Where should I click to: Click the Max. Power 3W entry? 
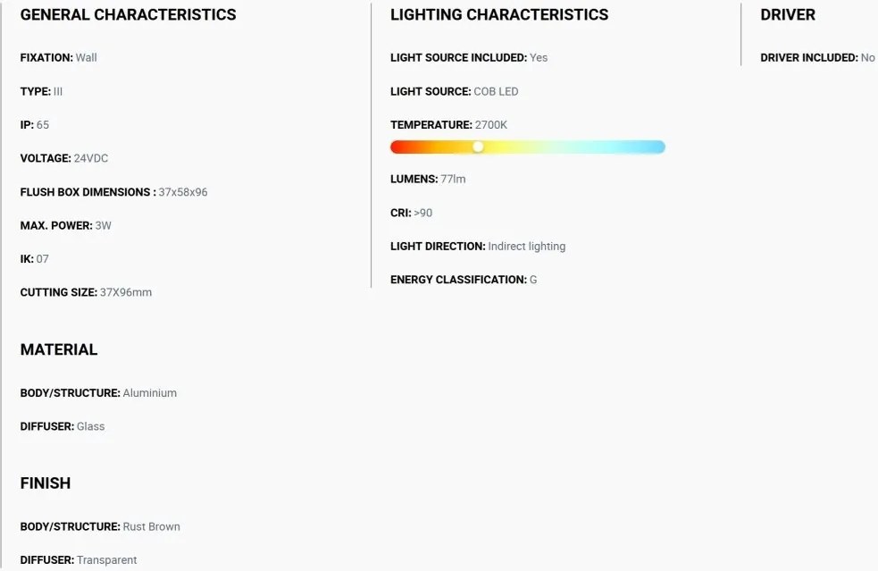[65, 226]
